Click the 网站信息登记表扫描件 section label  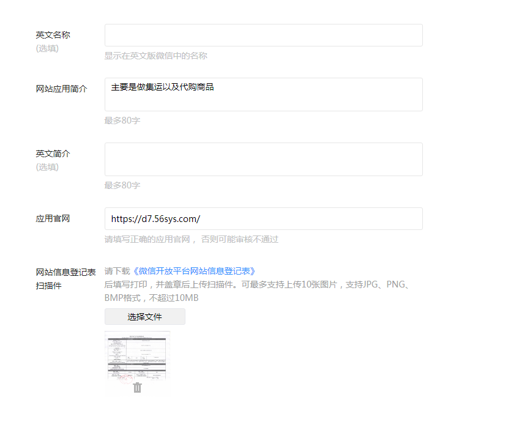(x=61, y=277)
